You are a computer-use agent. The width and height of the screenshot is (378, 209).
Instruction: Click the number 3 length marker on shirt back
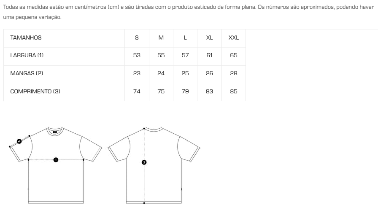[144, 162]
